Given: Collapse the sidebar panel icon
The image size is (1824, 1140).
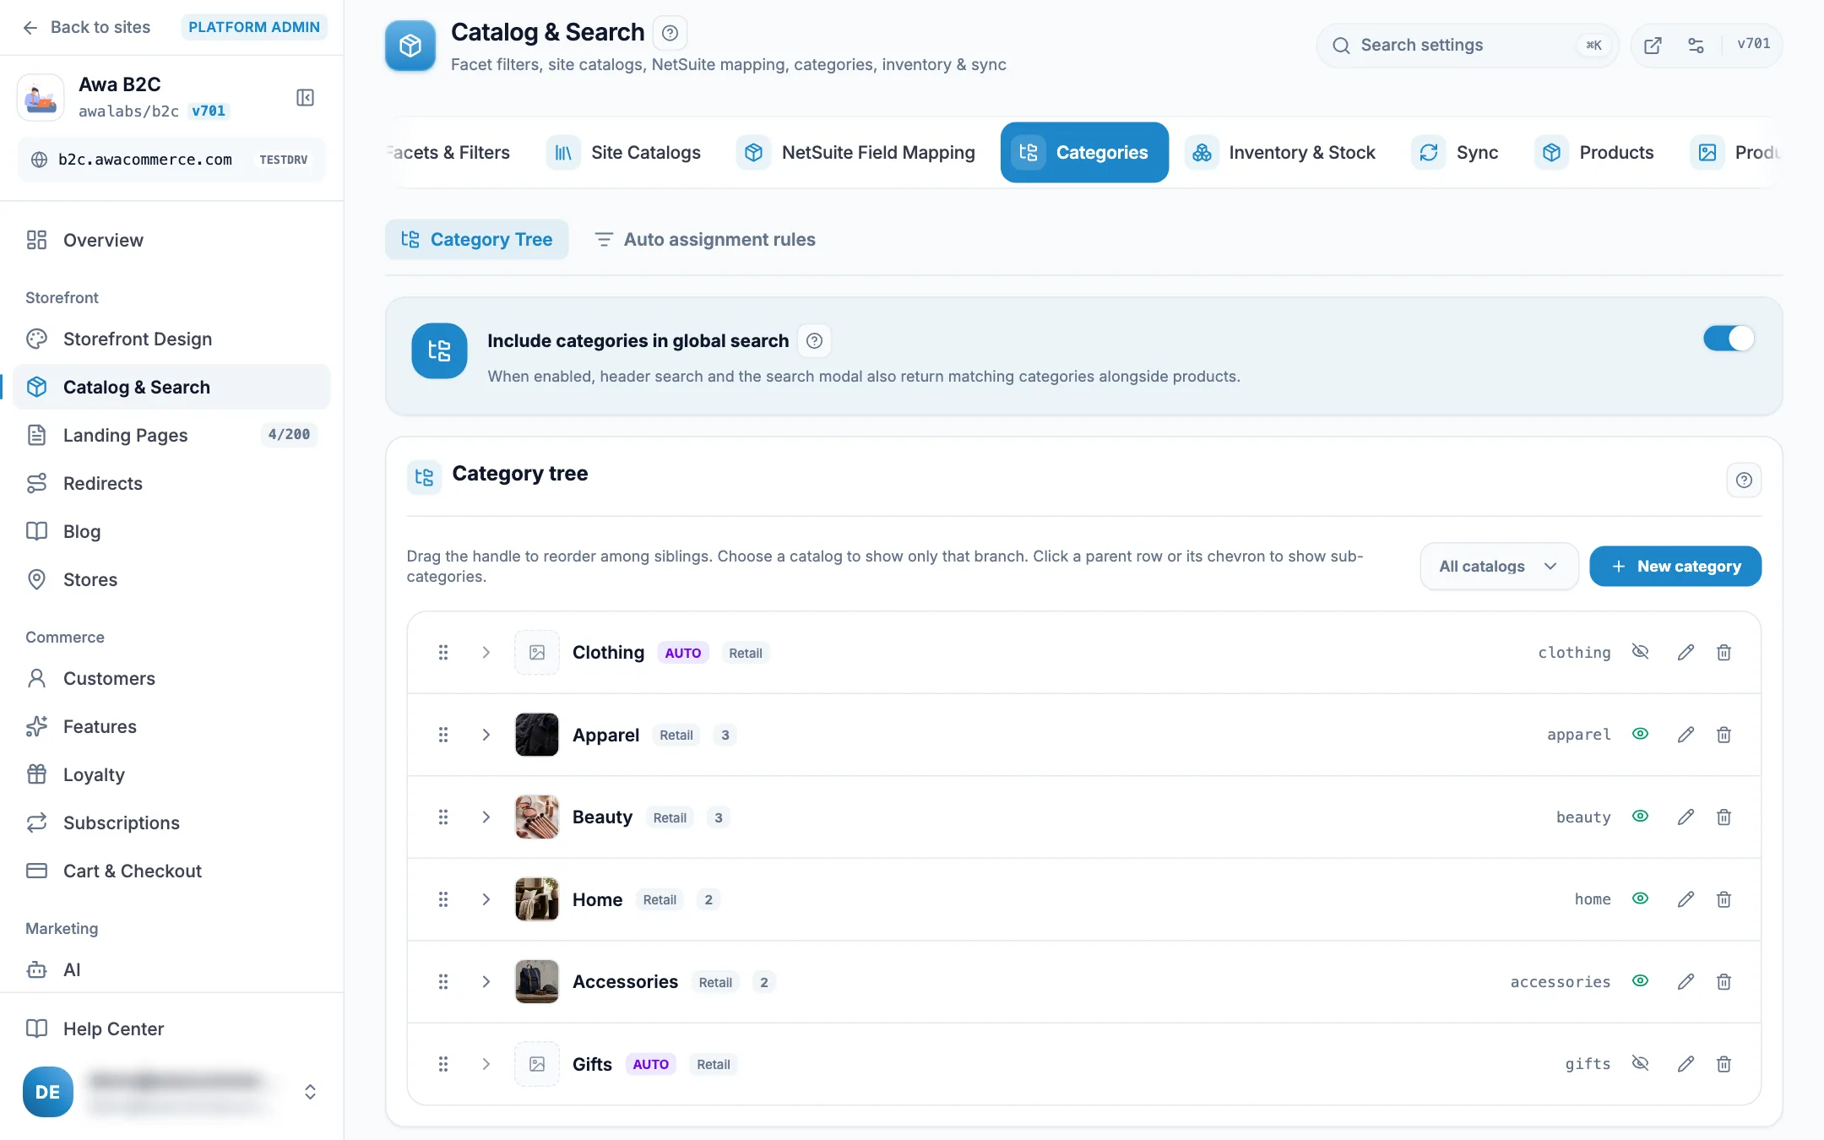Looking at the screenshot, I should [x=306, y=98].
